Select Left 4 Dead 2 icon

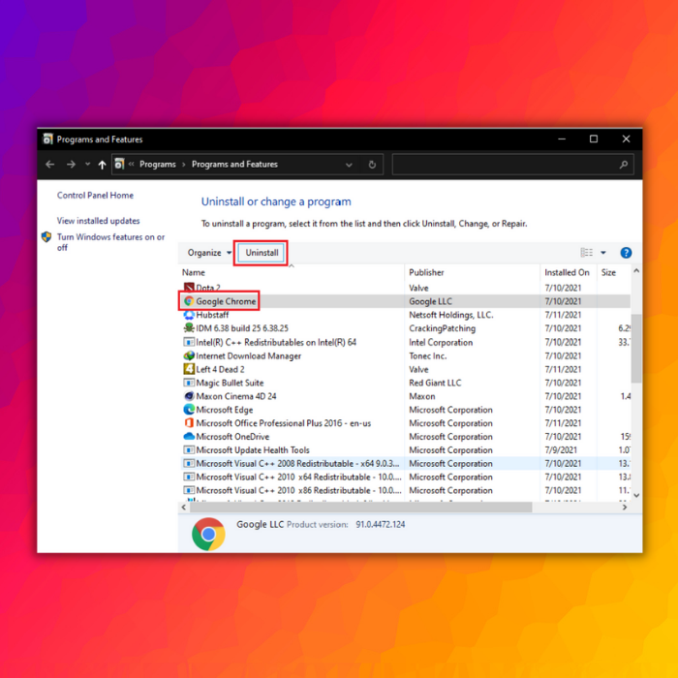tap(189, 369)
